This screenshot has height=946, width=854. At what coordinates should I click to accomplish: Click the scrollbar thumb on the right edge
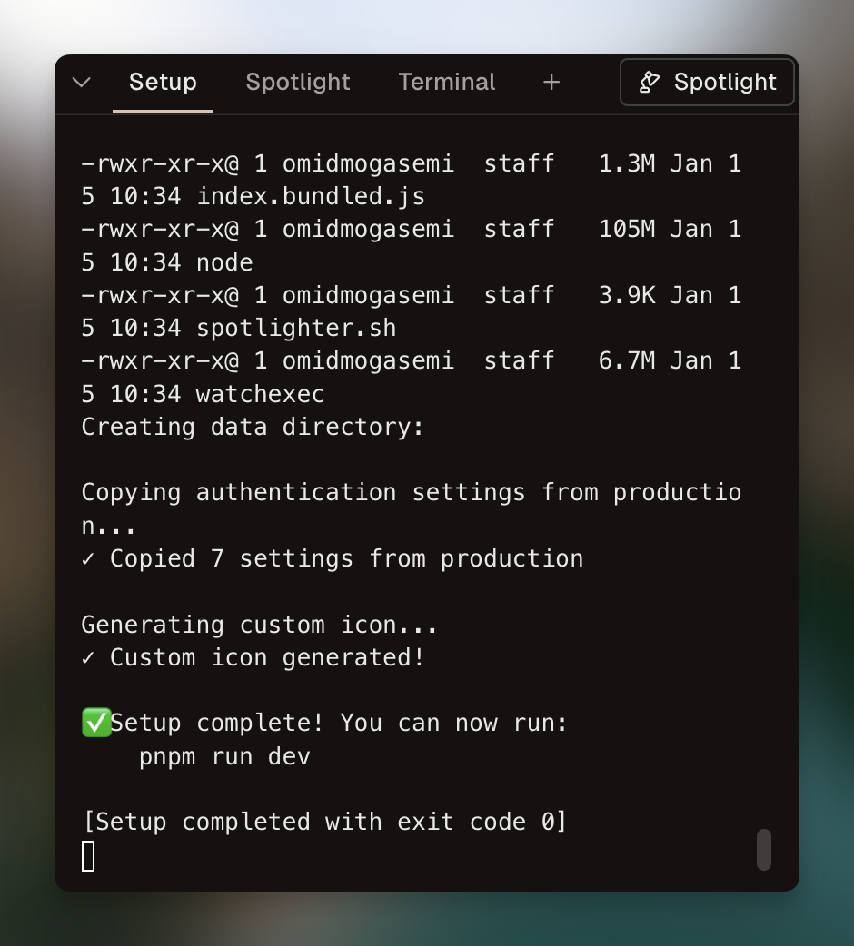coord(764,850)
